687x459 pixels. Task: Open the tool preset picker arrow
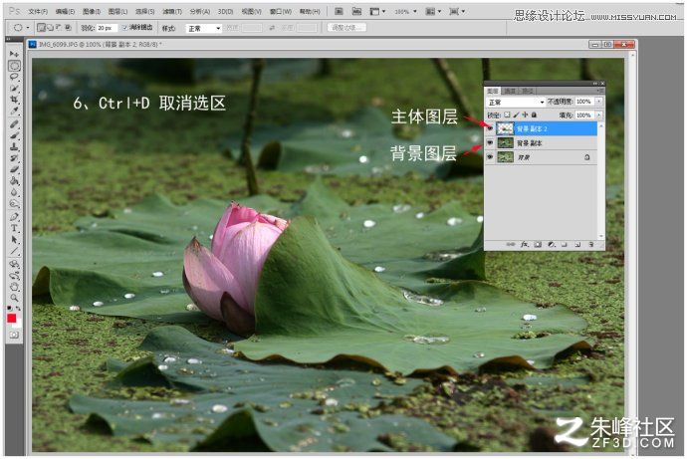[x=28, y=28]
